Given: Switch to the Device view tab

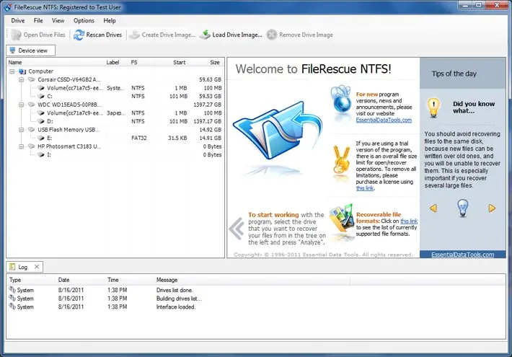Looking at the screenshot, I should [x=31, y=50].
